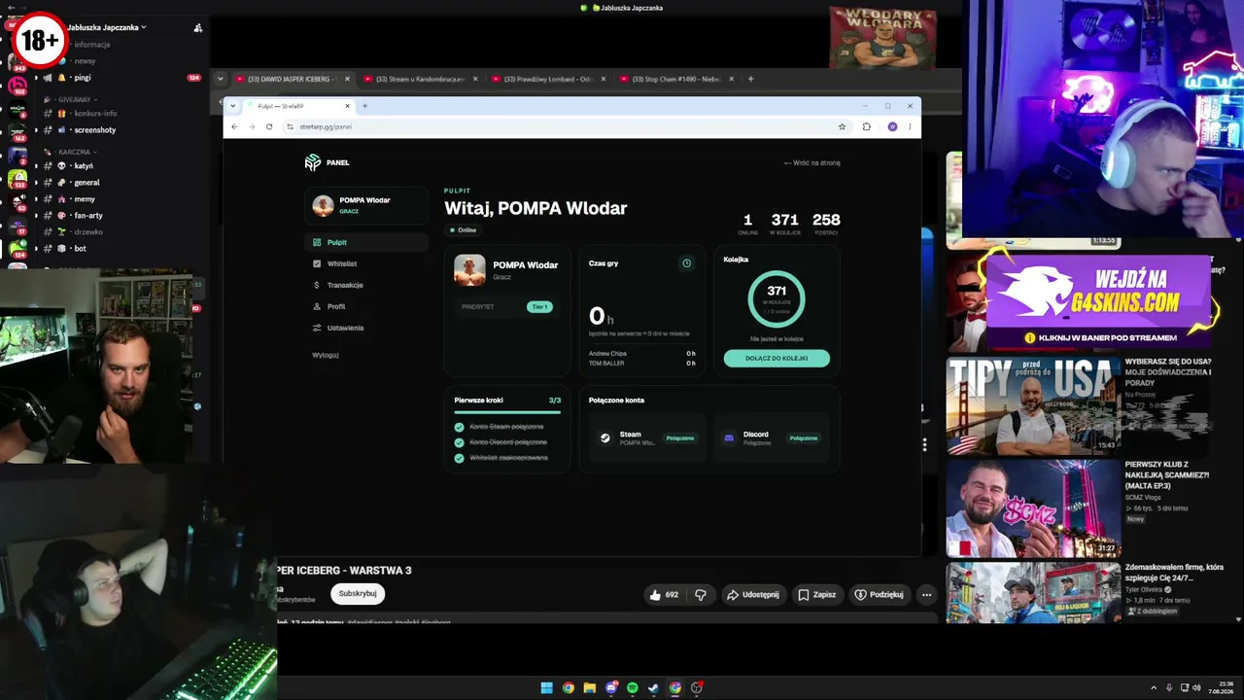
Task: Open Discord from the taskbar
Action: [611, 688]
